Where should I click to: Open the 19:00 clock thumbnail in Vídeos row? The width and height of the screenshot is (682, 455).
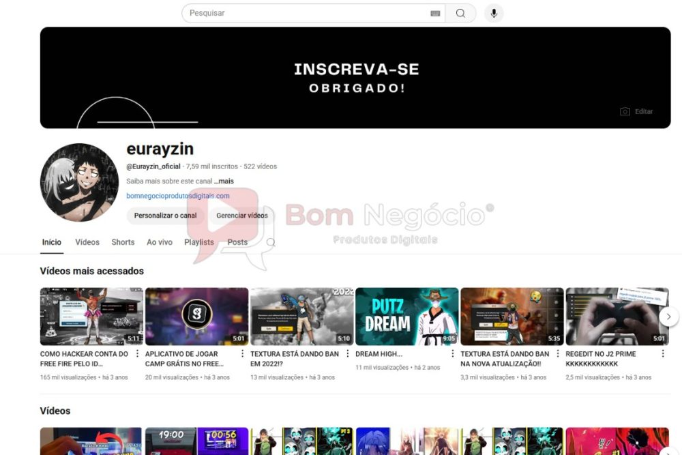coord(196,441)
